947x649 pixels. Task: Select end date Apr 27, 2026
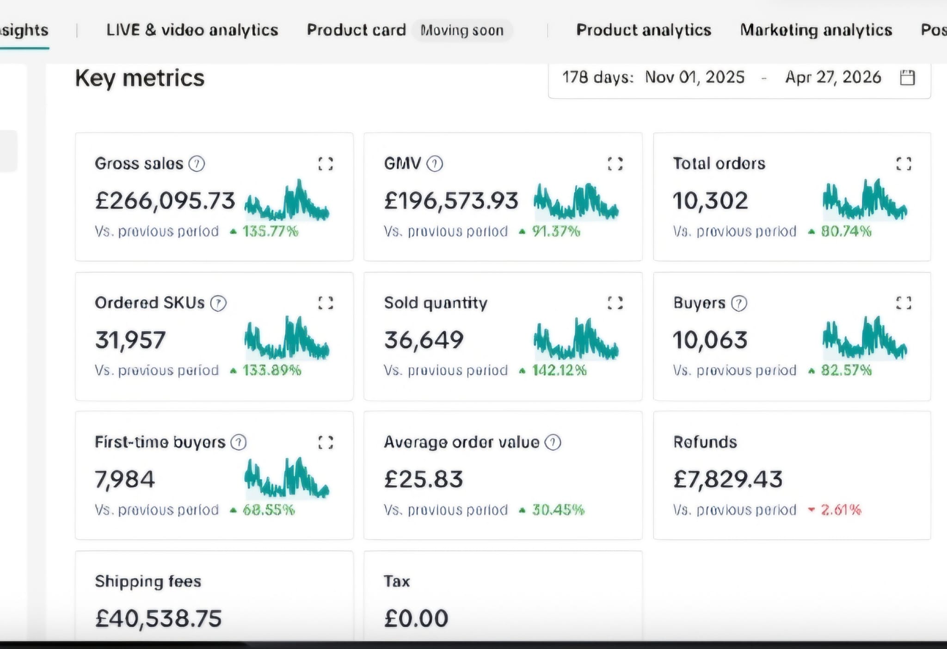pyautogui.click(x=833, y=77)
